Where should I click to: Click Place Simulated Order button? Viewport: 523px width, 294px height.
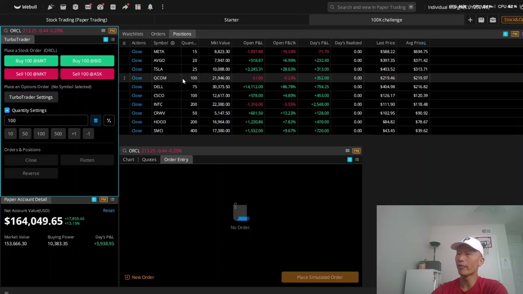320,277
